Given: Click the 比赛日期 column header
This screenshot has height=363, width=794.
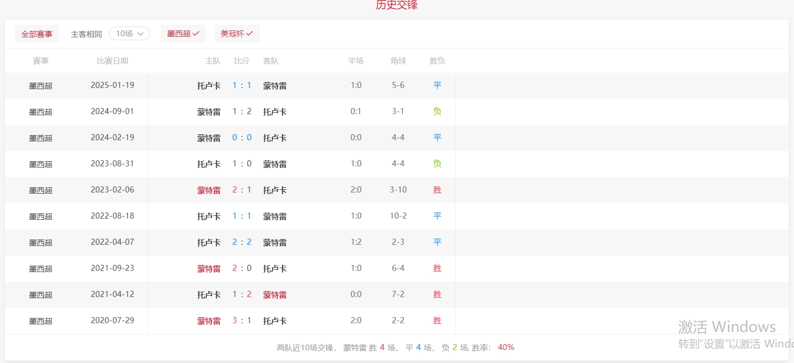Looking at the screenshot, I should 112,61.
